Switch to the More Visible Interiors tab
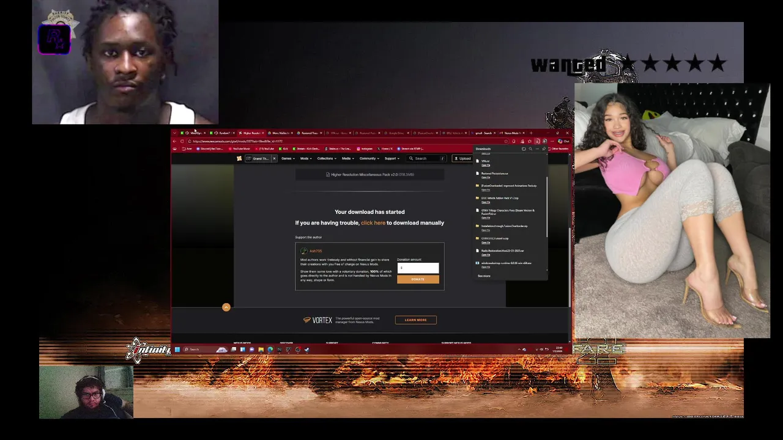 280,133
